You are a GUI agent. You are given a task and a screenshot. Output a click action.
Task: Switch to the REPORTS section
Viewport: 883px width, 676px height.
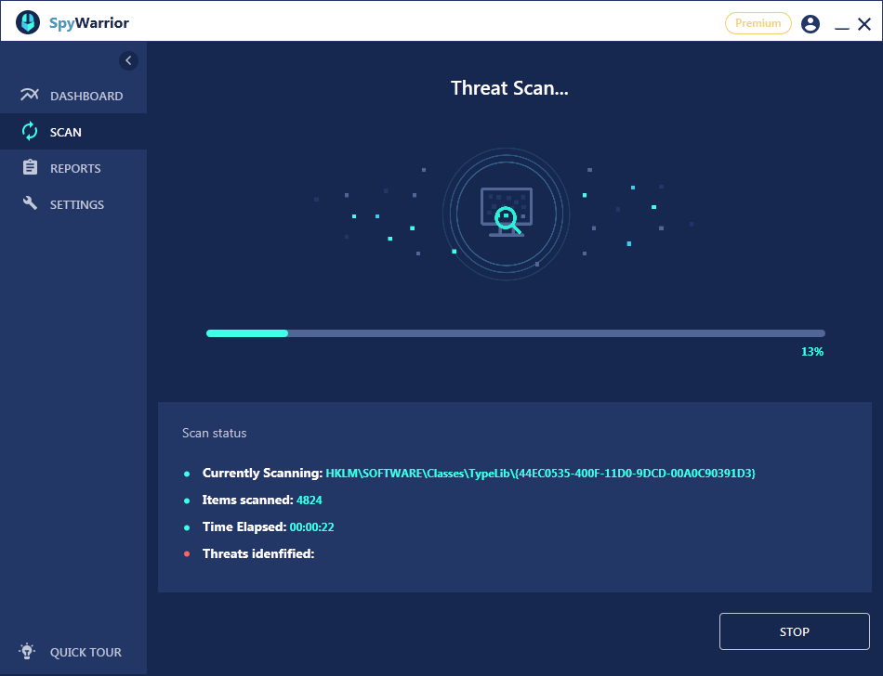click(75, 168)
